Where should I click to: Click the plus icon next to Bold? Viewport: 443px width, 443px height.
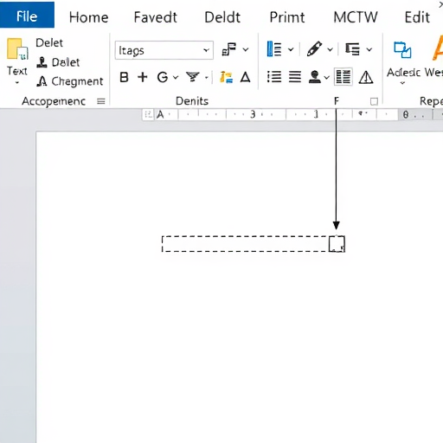[x=143, y=77]
